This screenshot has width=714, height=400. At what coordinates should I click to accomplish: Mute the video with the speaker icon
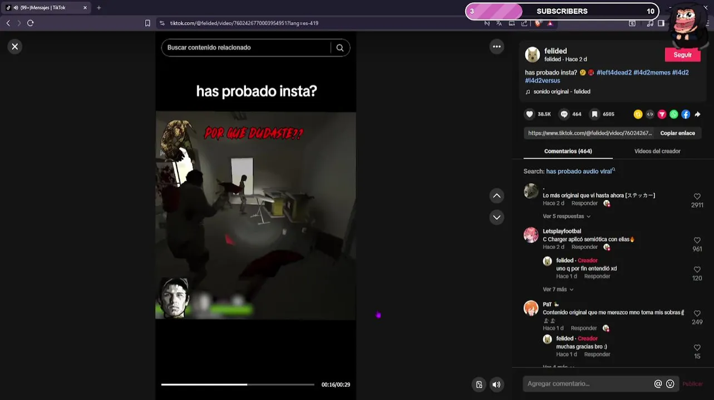pyautogui.click(x=496, y=384)
